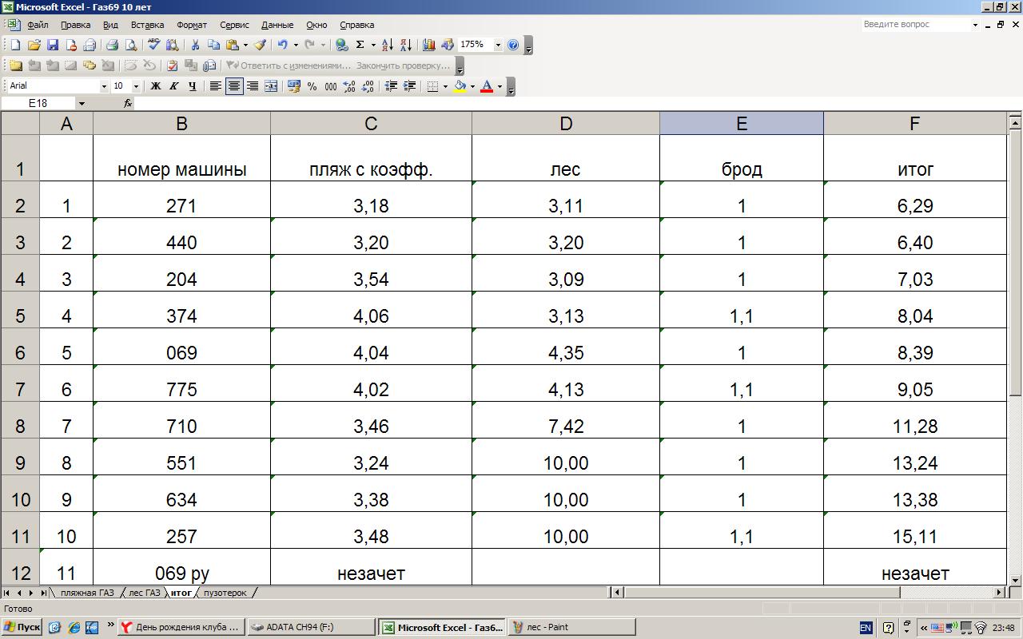Toggle underline formatting (Ч)
The width and height of the screenshot is (1023, 639).
pos(193,86)
